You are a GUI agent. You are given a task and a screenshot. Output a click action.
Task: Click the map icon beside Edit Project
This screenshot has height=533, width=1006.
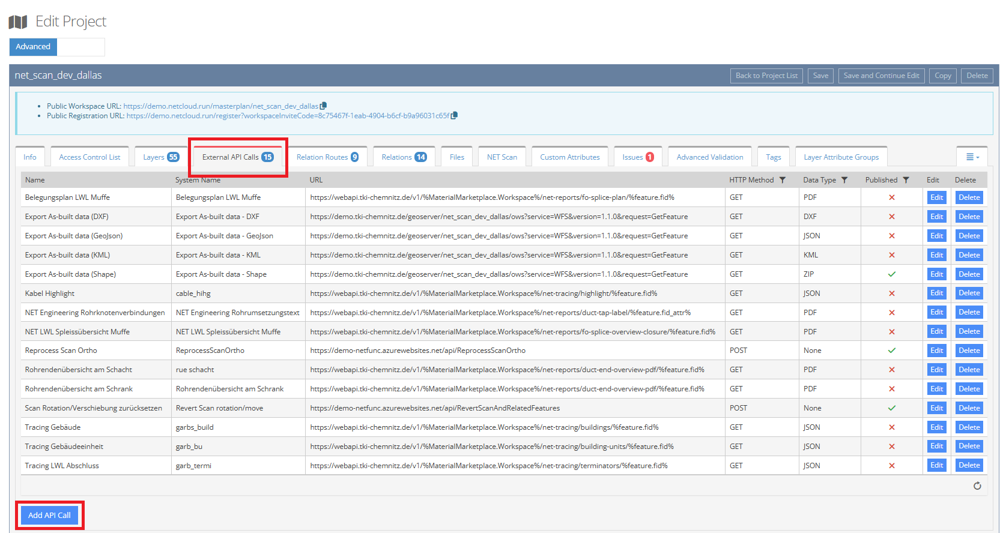18,22
